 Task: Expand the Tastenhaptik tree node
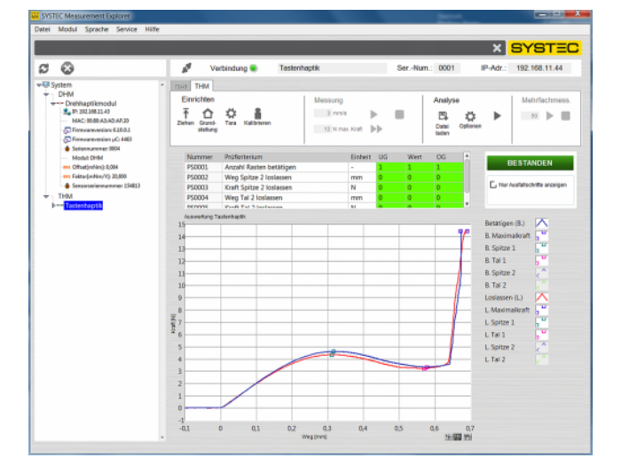point(53,205)
